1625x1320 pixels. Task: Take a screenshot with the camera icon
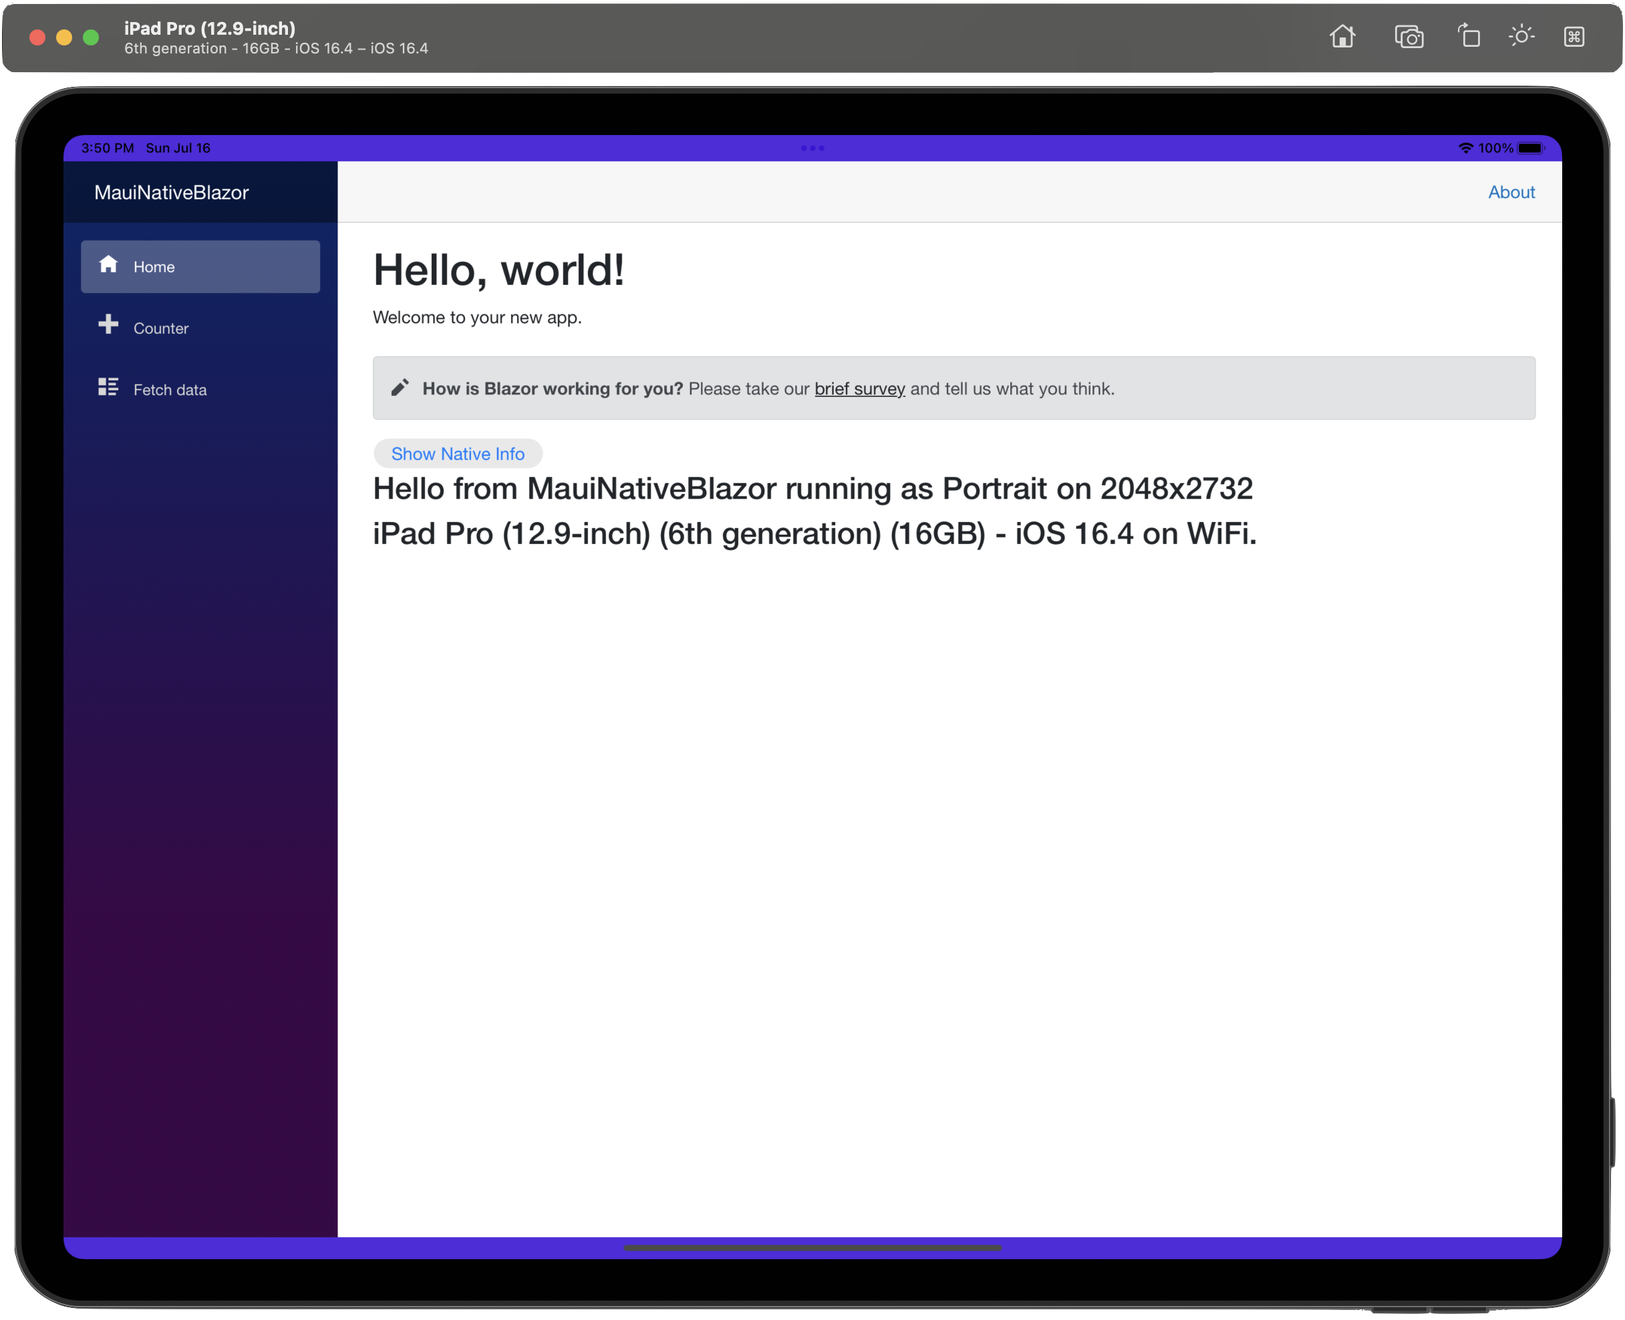(x=1409, y=37)
